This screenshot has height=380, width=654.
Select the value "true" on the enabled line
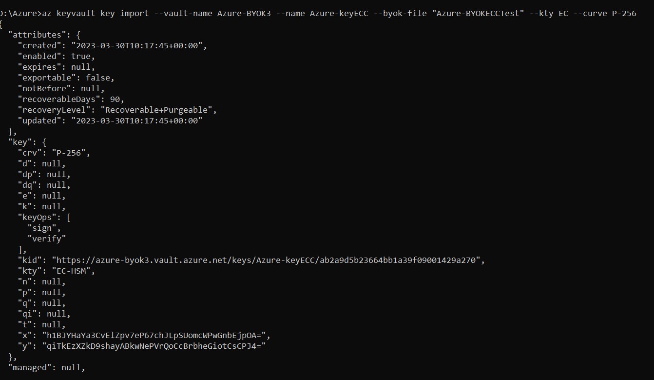point(81,56)
